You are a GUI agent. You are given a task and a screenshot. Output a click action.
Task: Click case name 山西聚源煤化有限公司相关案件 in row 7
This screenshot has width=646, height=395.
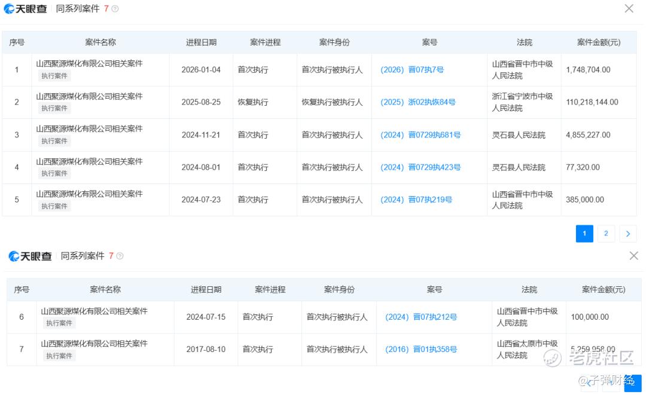(94, 344)
